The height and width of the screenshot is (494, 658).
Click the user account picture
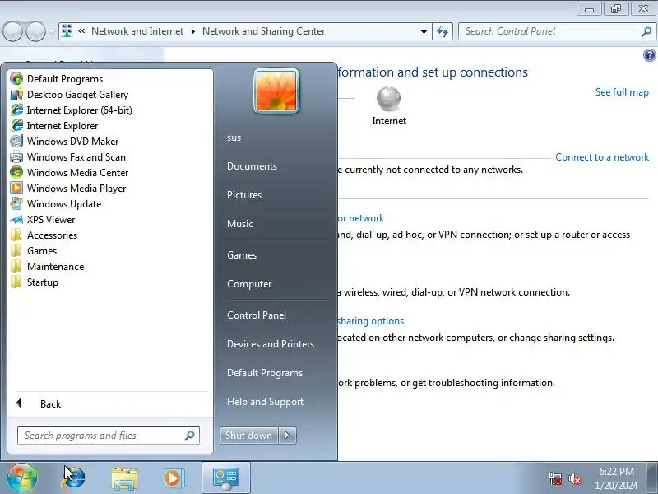276,91
